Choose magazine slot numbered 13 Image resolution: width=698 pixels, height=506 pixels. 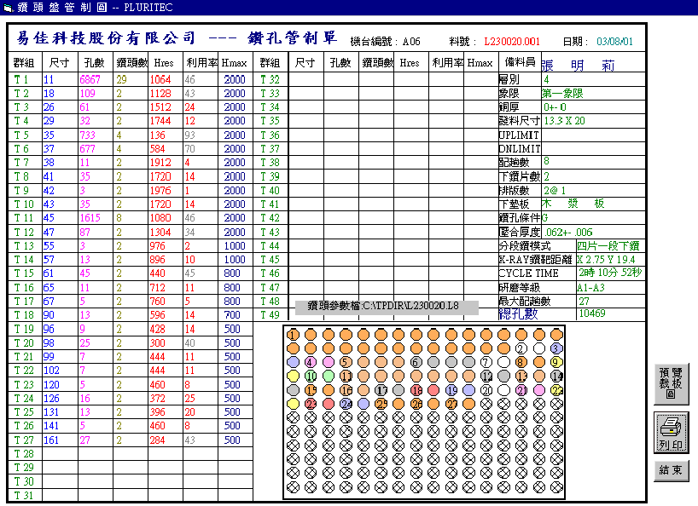click(521, 377)
